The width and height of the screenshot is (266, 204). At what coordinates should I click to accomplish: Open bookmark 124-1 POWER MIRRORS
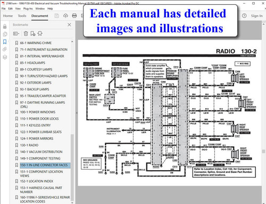pos(37,139)
